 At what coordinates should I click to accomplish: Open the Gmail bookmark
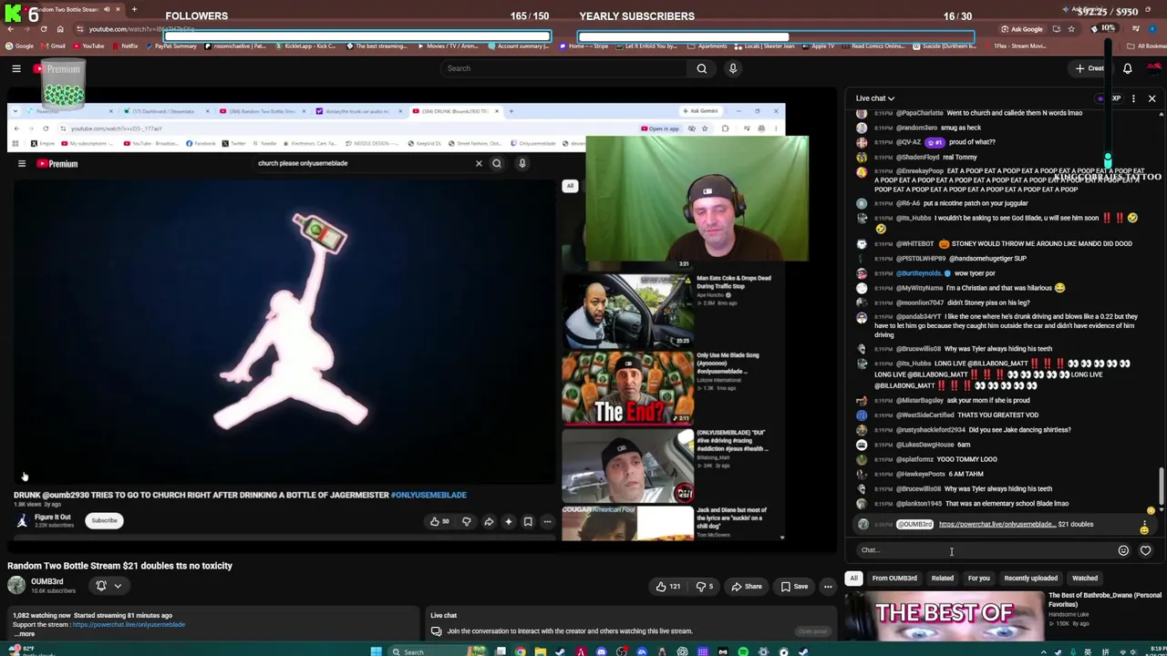click(x=54, y=46)
